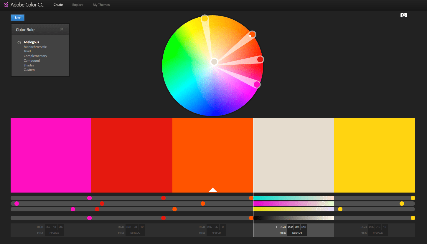Screen dimensions: 427x244
Task: Select the yellow handle on color wheel
Action: (x=205, y=19)
